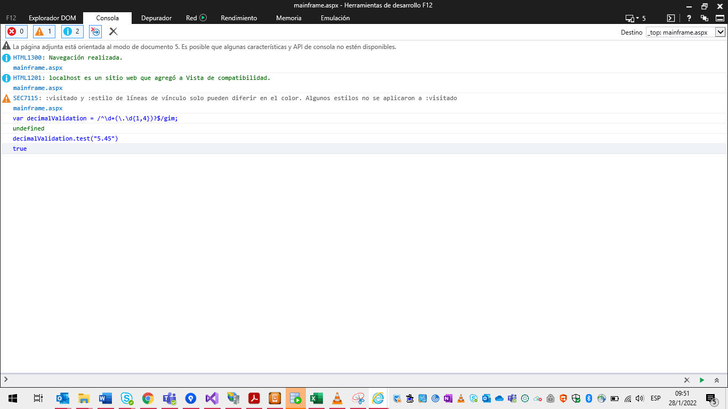The image size is (728, 409).
Task: Open the Emulación tab
Action: [x=335, y=18]
